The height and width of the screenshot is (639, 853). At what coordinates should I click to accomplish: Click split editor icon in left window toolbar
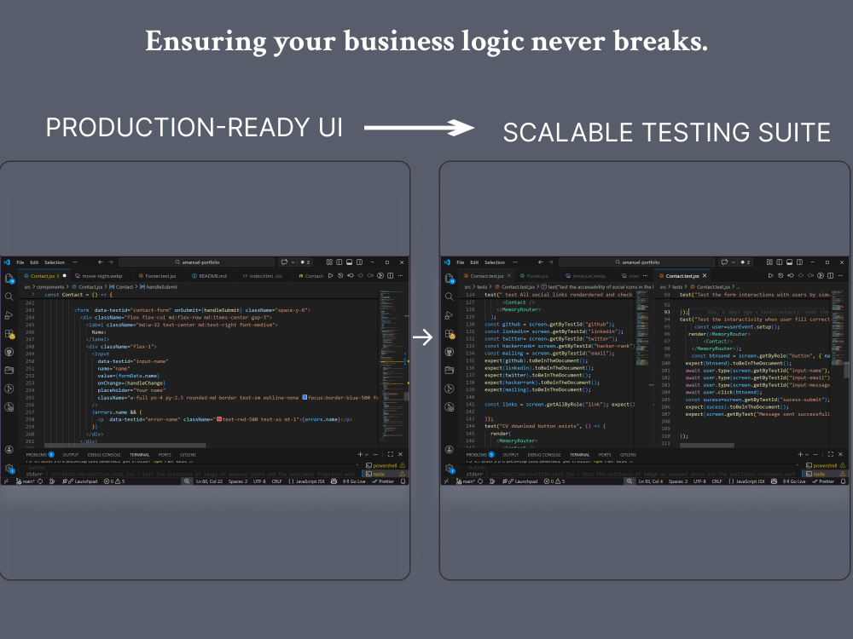(390, 275)
